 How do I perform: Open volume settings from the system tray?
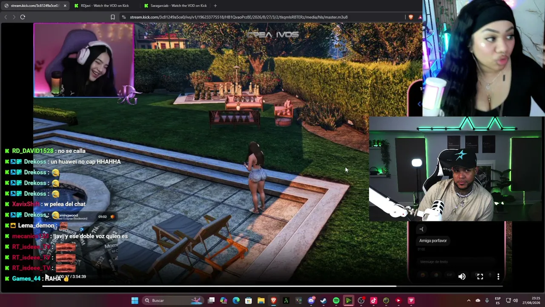tap(515, 301)
